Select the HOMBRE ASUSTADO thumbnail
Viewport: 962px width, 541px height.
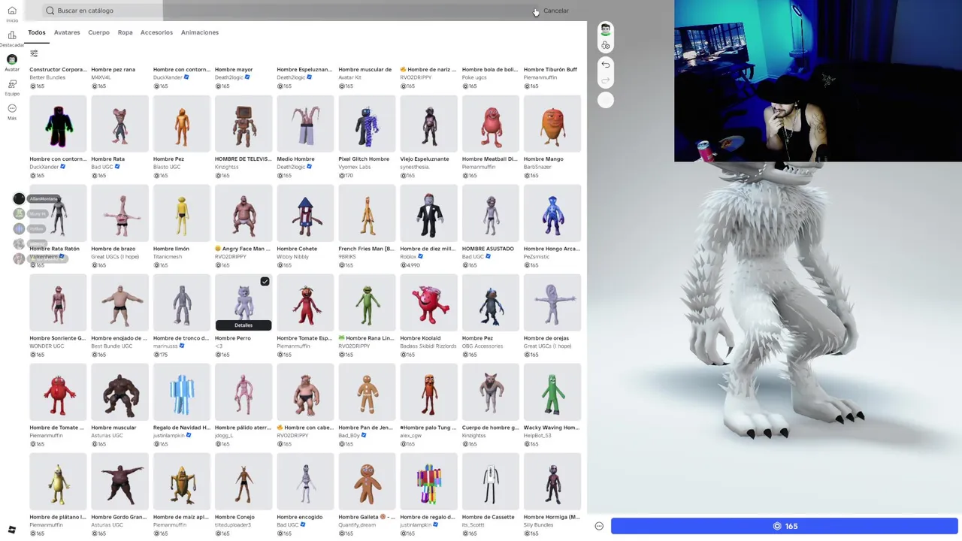pyautogui.click(x=491, y=213)
